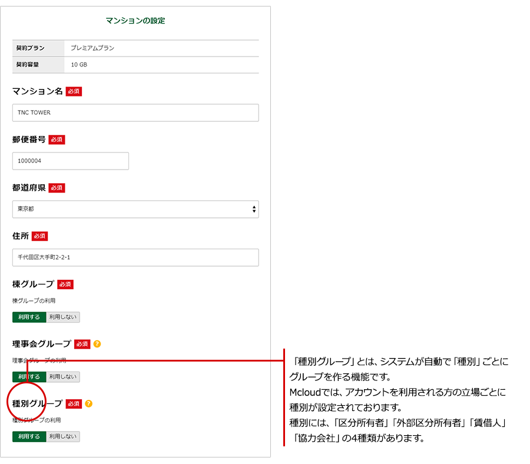Click the help icon beside 理事会グループ
The image size is (530, 464).
[97, 344]
